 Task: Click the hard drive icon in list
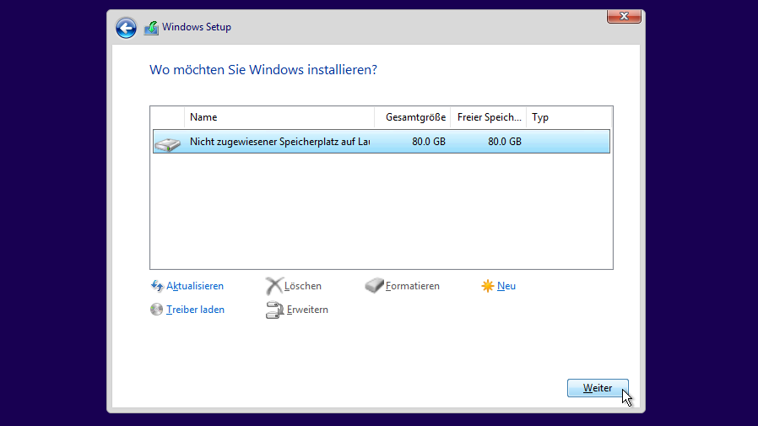tap(167, 143)
